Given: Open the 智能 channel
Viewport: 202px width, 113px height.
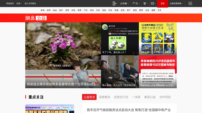Looking at the screenshot, I should 104,10.
